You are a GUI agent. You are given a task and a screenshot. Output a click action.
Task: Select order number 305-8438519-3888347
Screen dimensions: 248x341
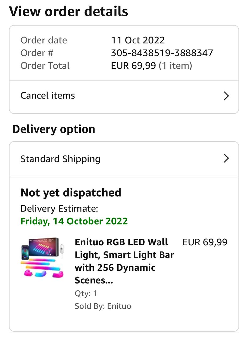point(162,53)
